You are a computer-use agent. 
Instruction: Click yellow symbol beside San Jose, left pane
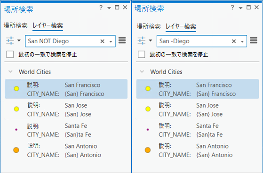coord(16,109)
